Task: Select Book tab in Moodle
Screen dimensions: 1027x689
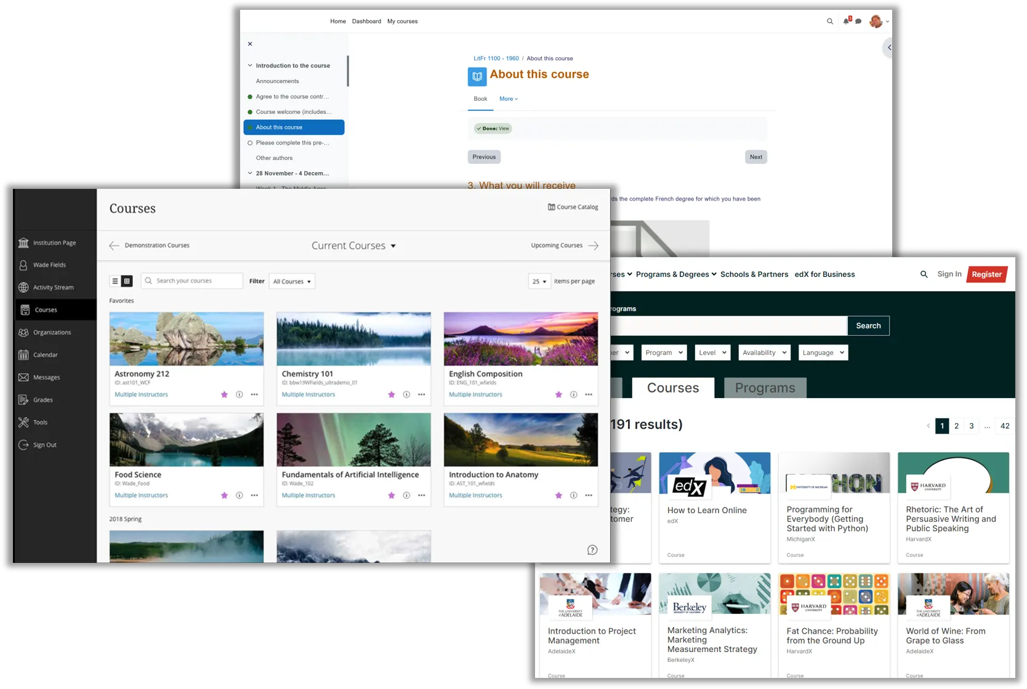Action: click(x=480, y=99)
